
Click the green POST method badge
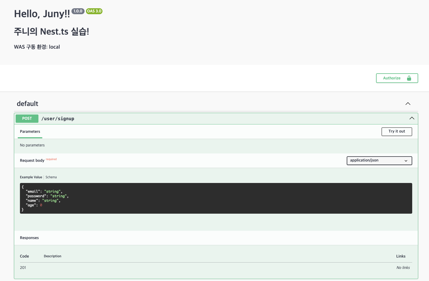[x=27, y=118]
